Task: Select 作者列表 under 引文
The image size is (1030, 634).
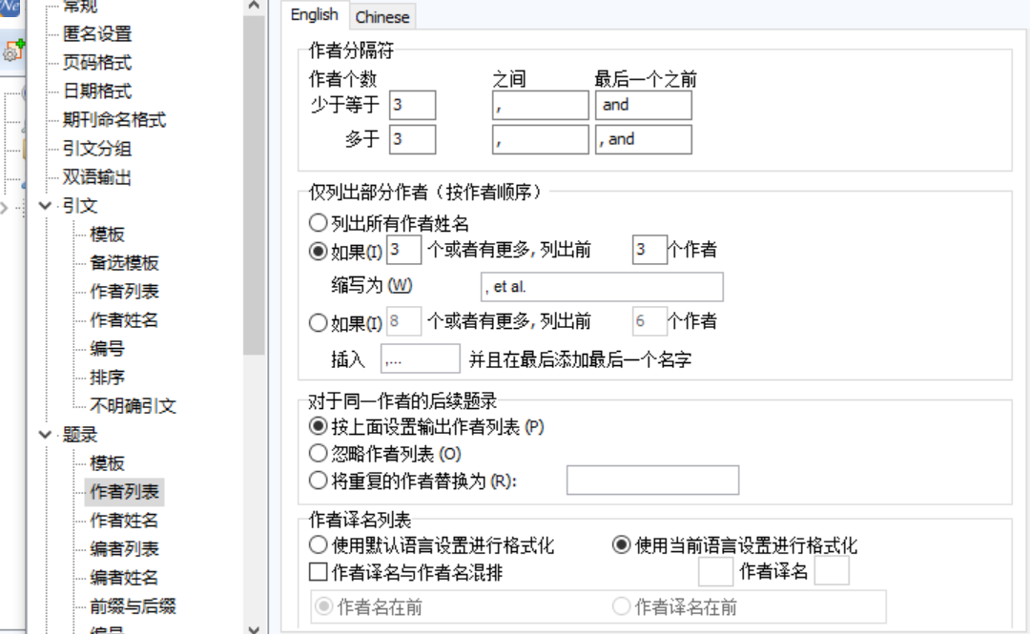Action: pyautogui.click(x=124, y=291)
